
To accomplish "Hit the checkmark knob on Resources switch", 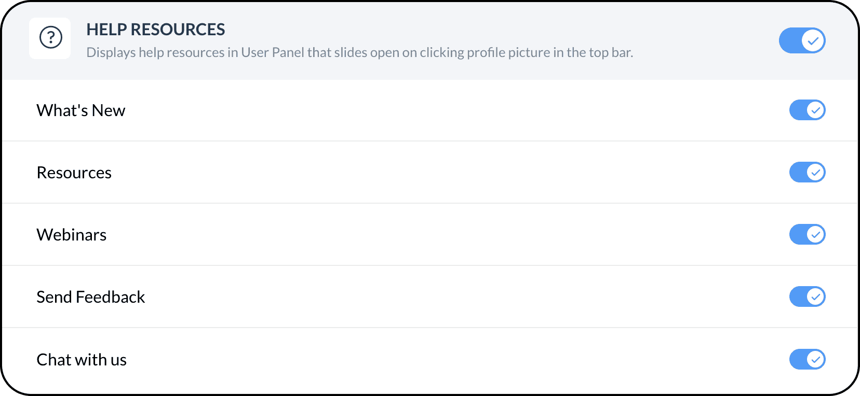I will click(816, 172).
